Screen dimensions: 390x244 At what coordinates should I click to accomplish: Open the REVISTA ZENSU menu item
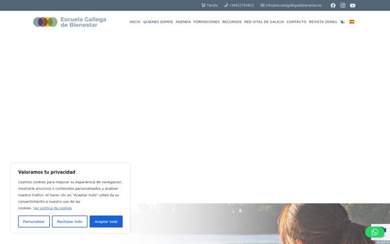(x=323, y=22)
